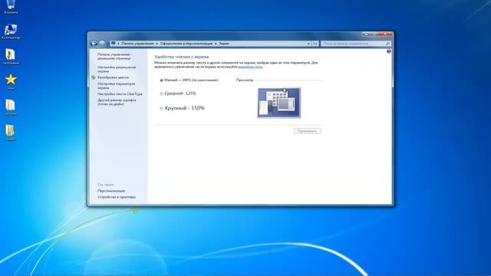Image resolution: width=491 pixels, height=276 pixels.
Task: Close the Экран window with red X
Action: click(x=386, y=34)
